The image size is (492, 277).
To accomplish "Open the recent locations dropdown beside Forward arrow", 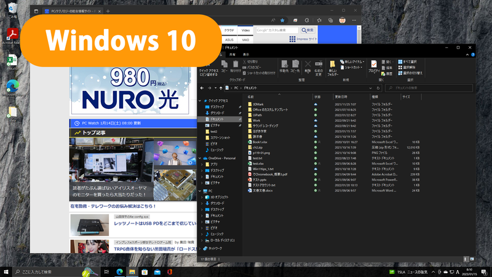I will pos(215,88).
